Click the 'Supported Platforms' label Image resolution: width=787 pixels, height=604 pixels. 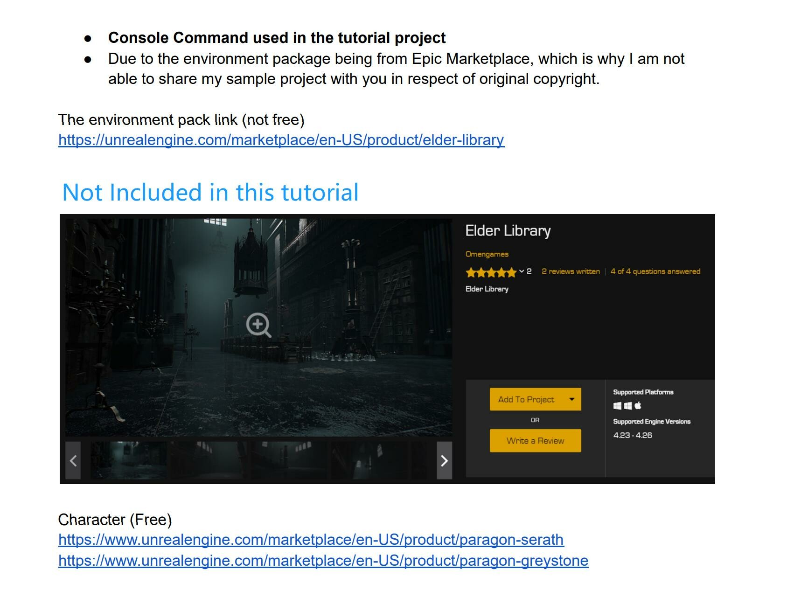point(643,392)
